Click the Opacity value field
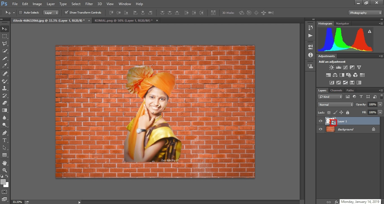Viewport: 384px width, 204px height. [372, 105]
